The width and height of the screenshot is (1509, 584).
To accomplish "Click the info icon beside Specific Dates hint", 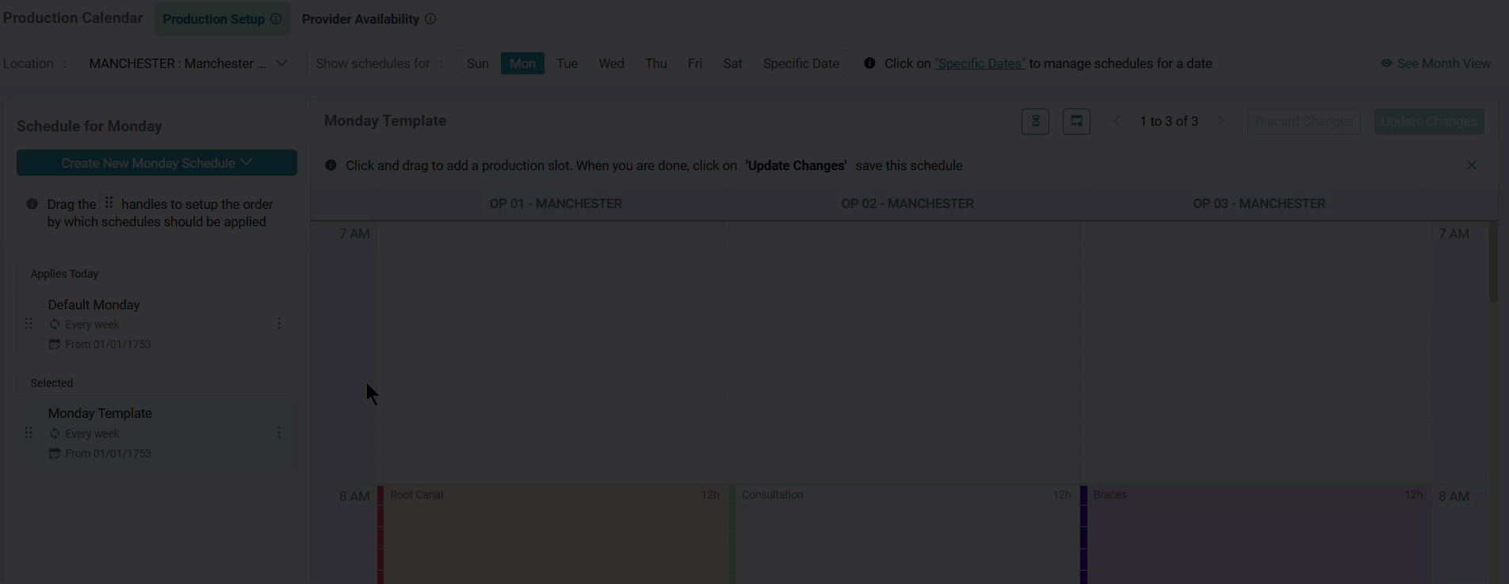I will 869,63.
